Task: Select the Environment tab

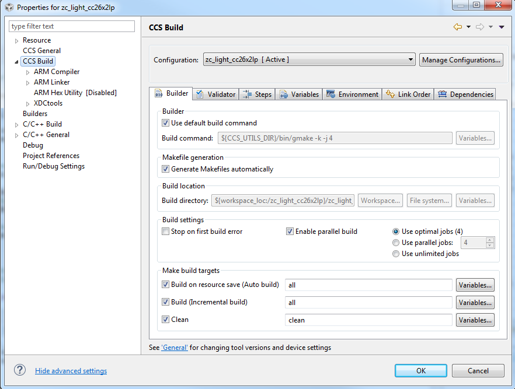Action: pos(353,94)
